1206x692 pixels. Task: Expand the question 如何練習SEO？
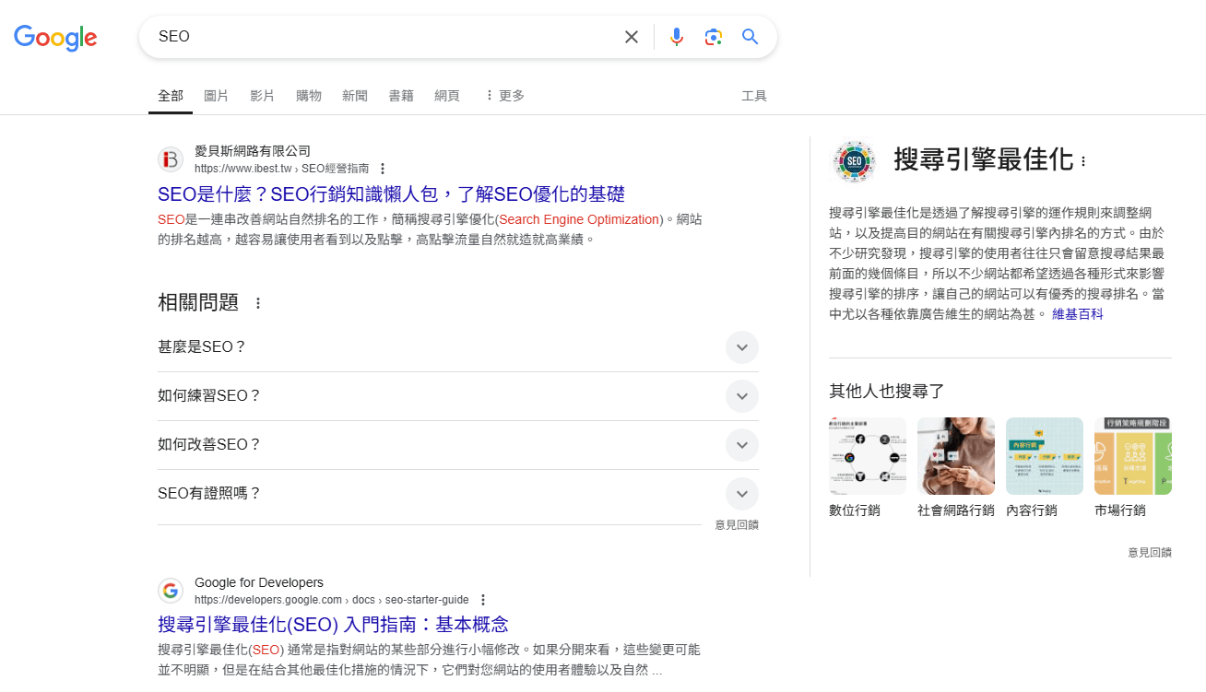tap(458, 396)
